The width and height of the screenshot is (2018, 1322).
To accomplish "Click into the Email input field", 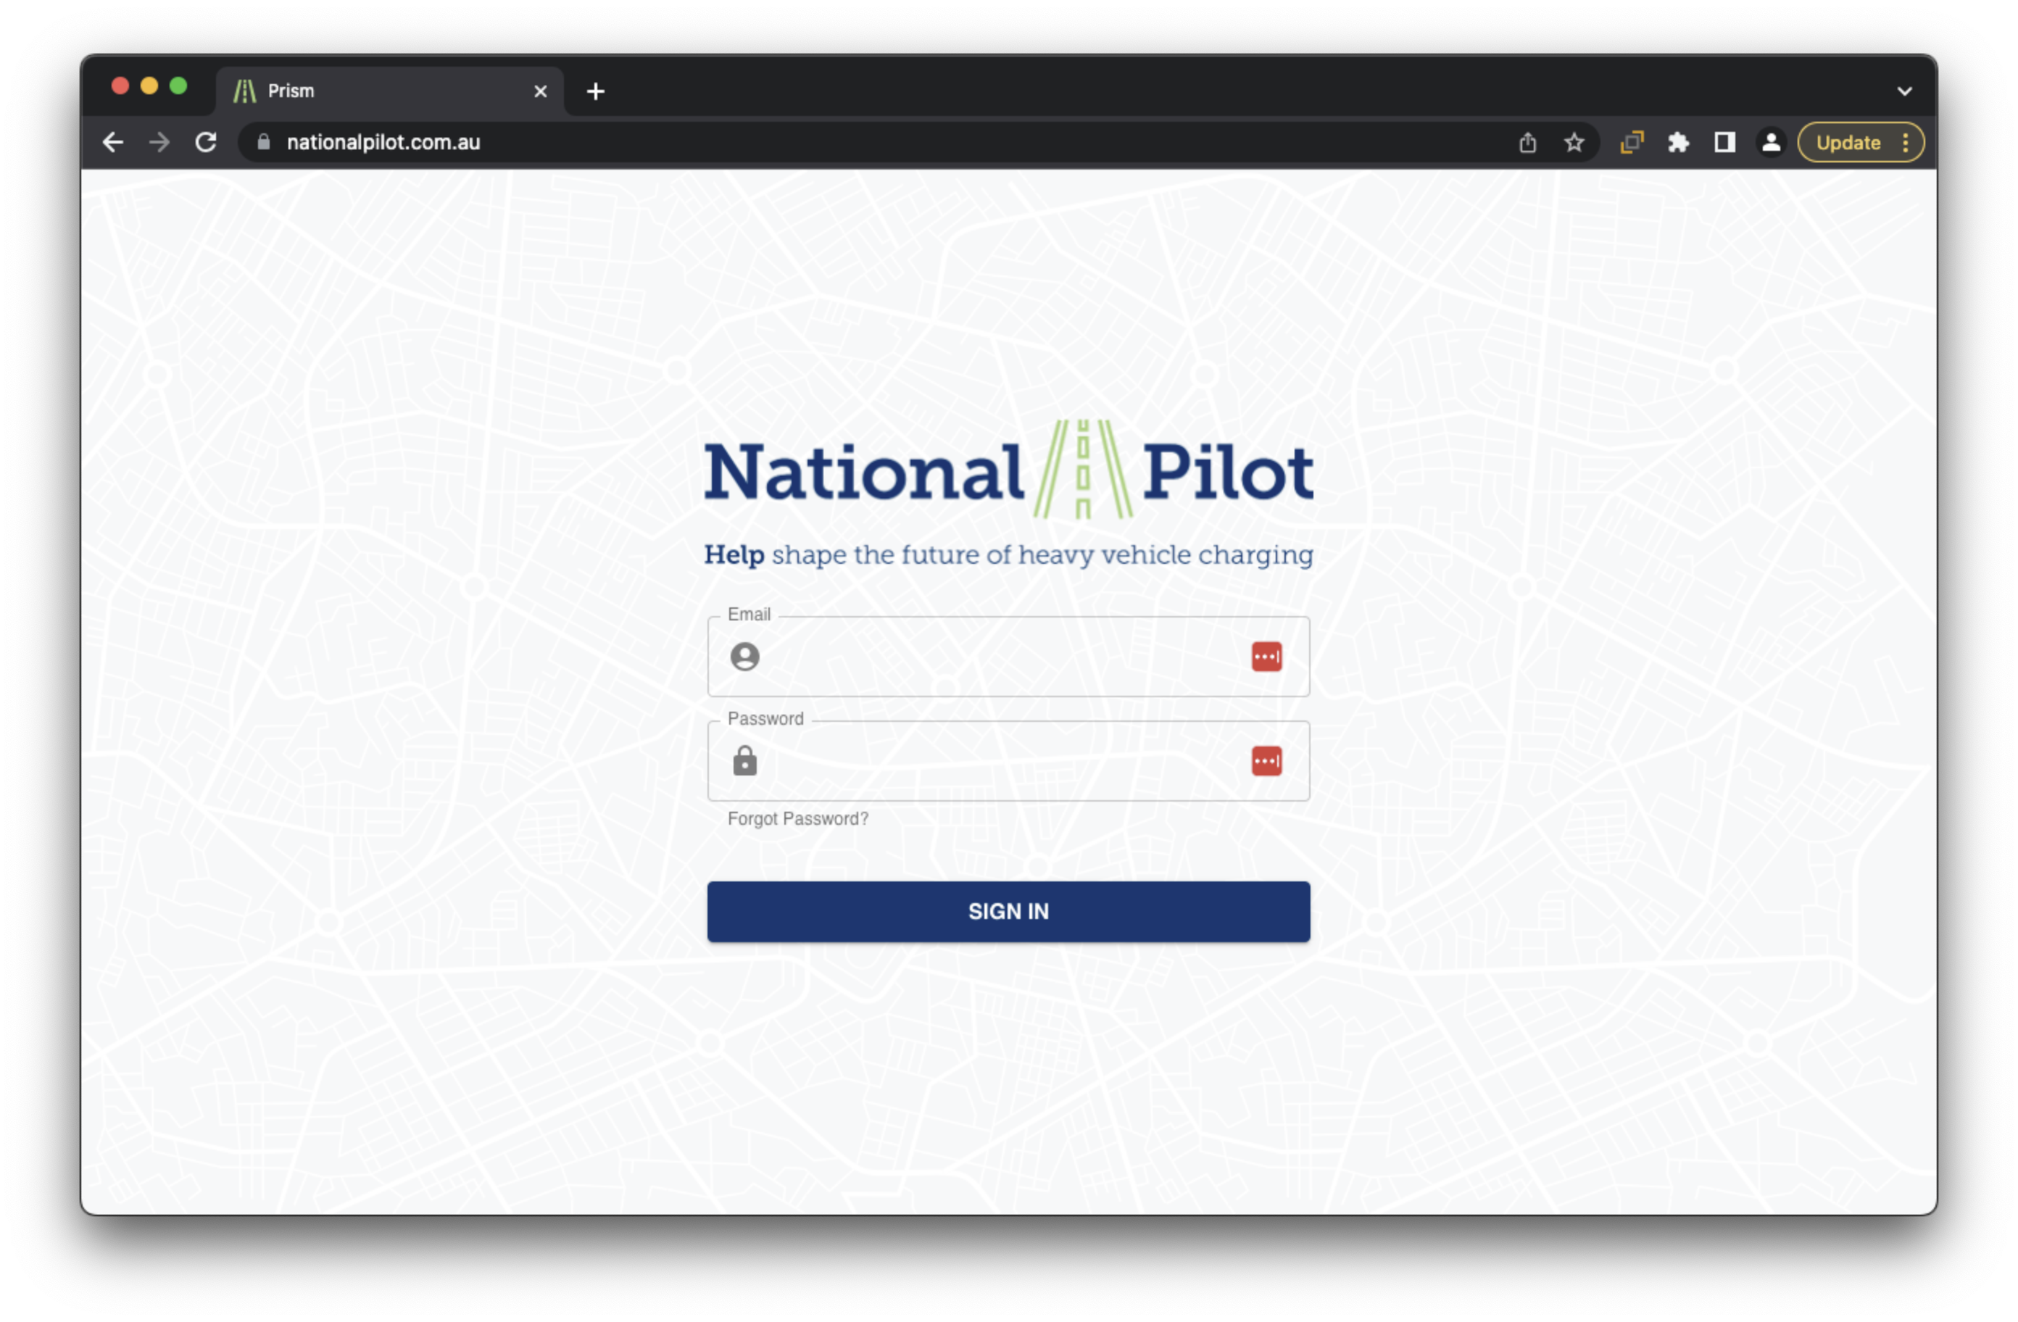I will [x=1000, y=657].
